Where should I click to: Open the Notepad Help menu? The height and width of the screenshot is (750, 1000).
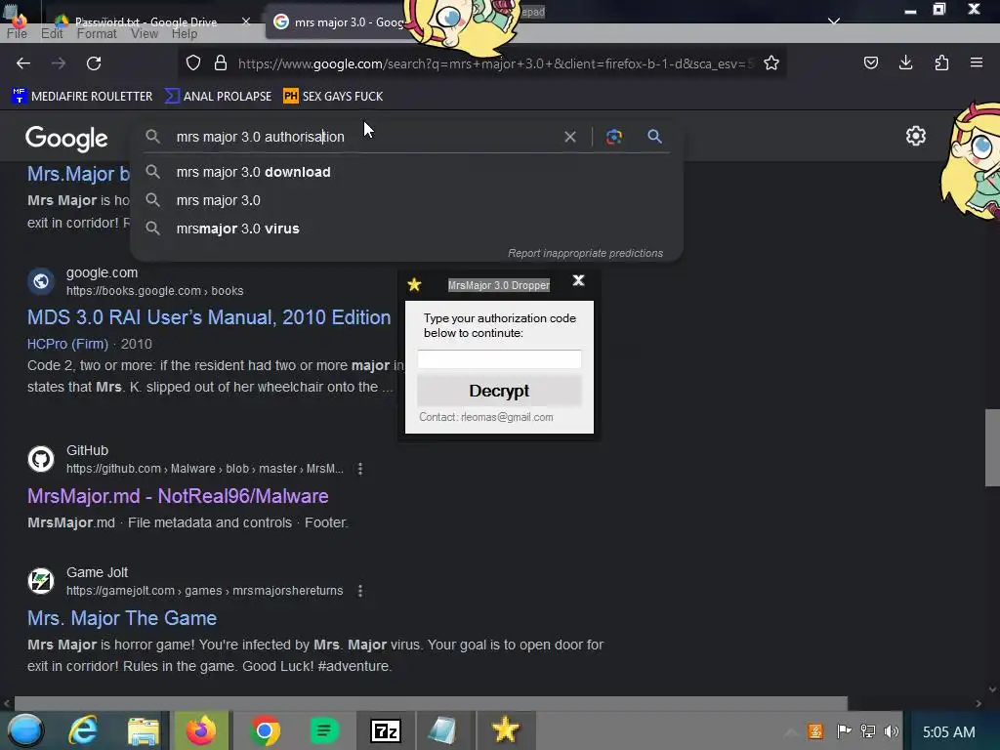(185, 34)
